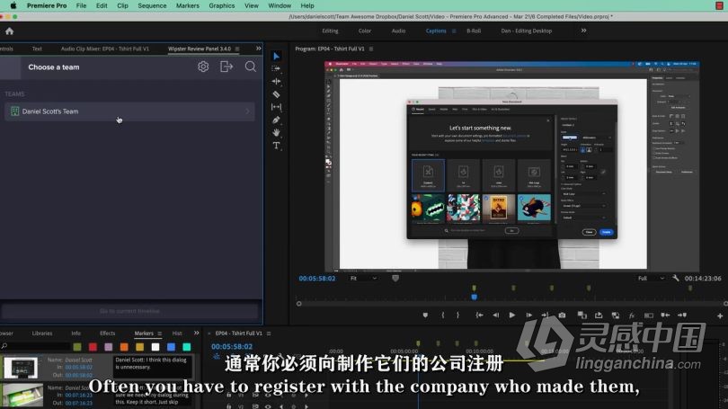This screenshot has width=728, height=409.
Task: Click the Go to Out button
Action: coord(545,316)
